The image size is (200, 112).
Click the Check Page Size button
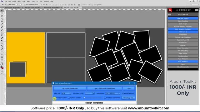pos(128,98)
